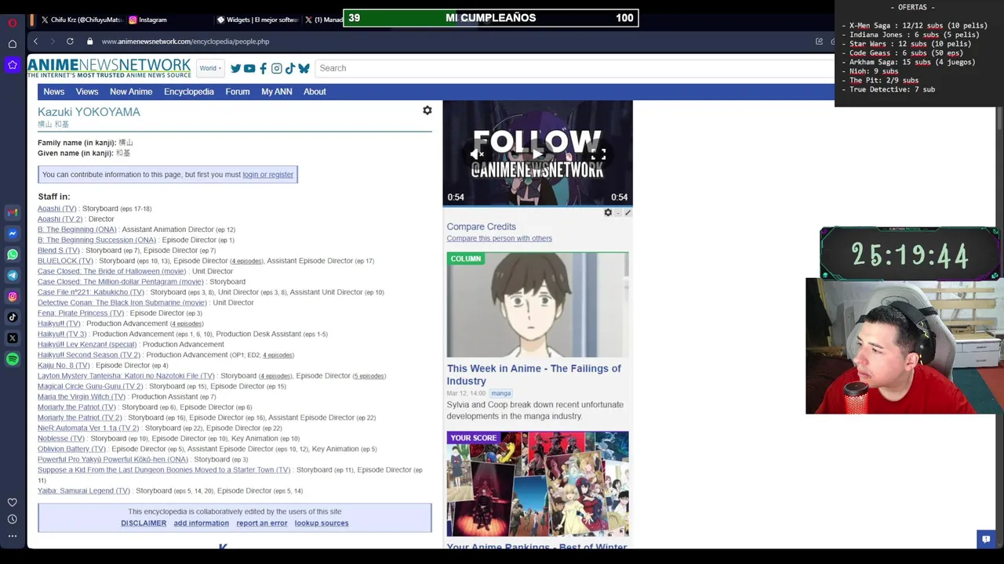This screenshot has height=564, width=1004.
Task: Open Your Anime Rankings collage thumbnail
Action: tap(537, 484)
